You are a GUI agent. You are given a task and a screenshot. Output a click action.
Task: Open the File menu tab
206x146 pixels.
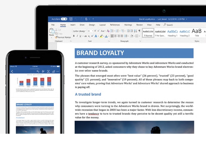[53, 25]
